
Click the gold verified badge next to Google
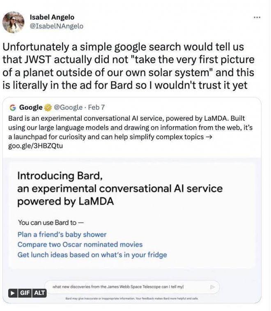coord(48,108)
